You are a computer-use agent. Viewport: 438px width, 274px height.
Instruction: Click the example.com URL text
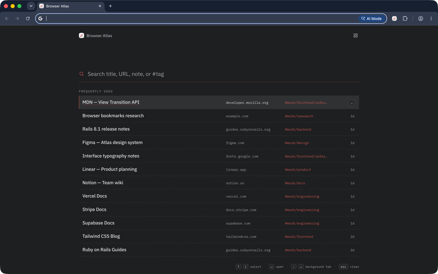[x=237, y=116]
